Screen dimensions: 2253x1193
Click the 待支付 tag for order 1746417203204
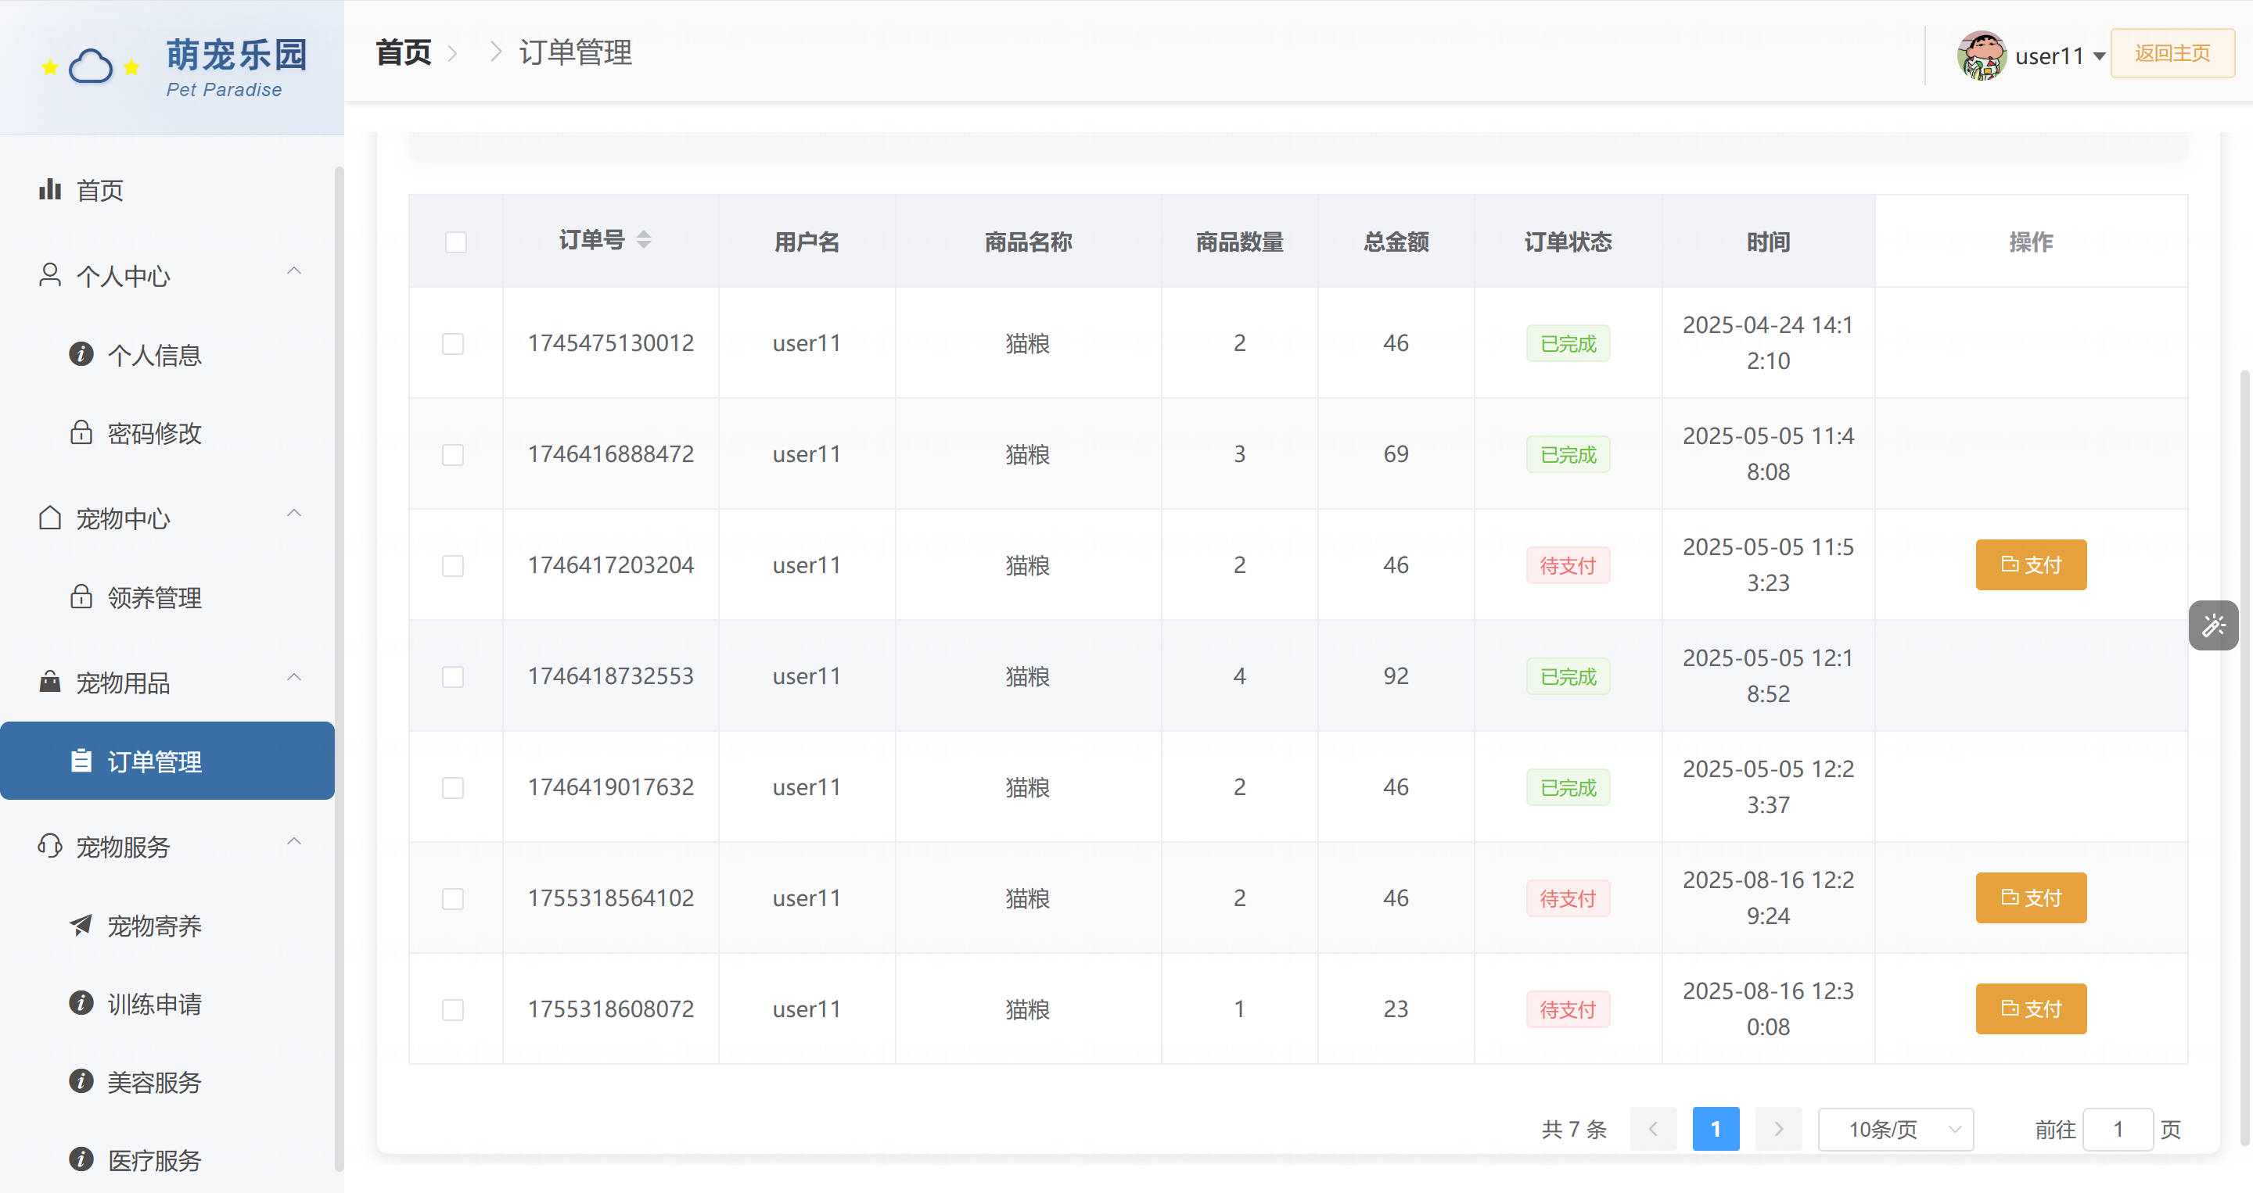click(x=1567, y=565)
